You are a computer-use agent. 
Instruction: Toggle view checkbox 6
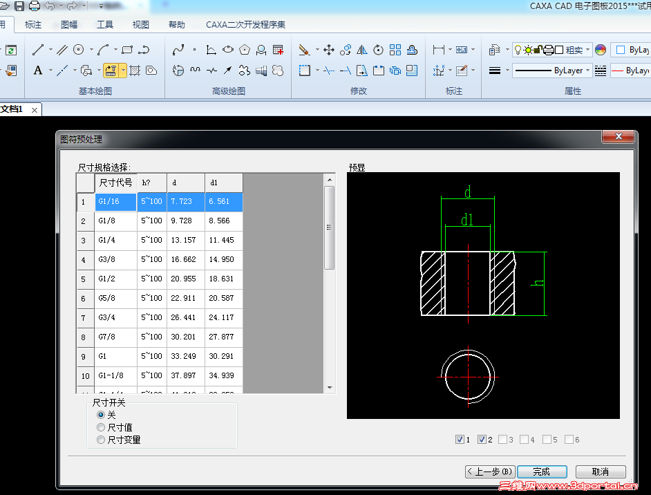[x=569, y=440]
